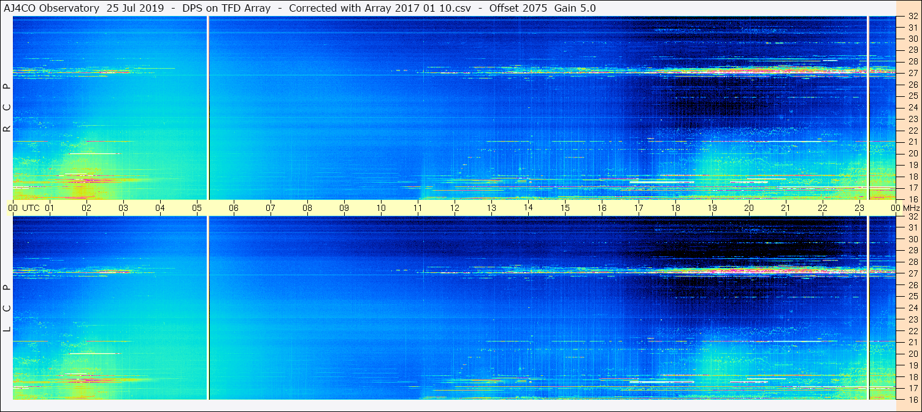
Task: Click the 16 MHz label on the LCP frequency scale
Action: (913, 399)
